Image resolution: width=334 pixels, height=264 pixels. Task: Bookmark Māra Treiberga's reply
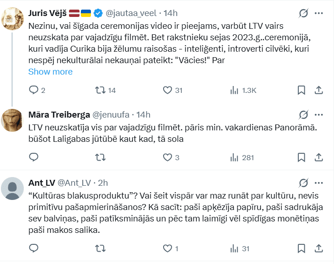(x=301, y=157)
